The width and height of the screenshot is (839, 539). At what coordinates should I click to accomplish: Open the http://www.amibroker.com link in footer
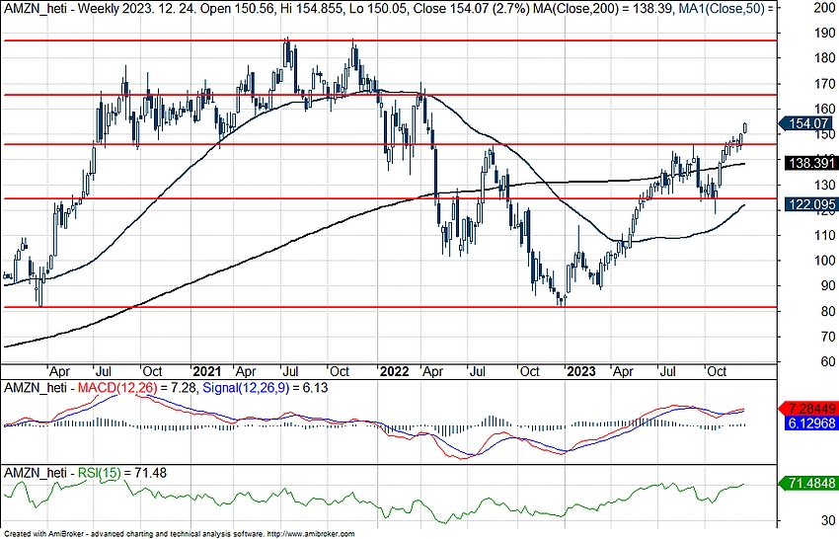click(x=310, y=534)
